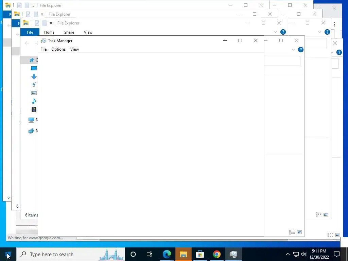Click folder icon in rearmost File Explorer title bar
348x261 pixels.
pyautogui.click(x=8, y=5)
